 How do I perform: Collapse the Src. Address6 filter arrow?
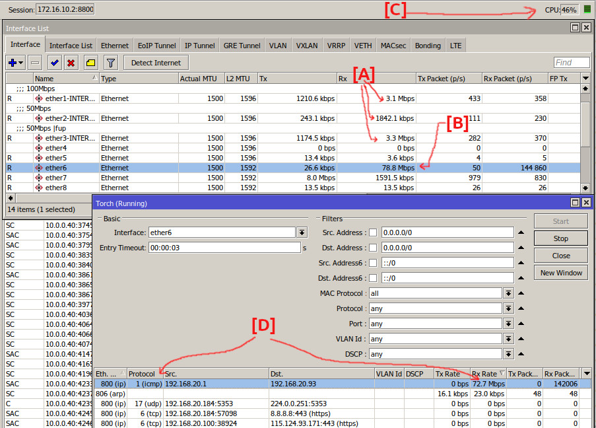pos(521,263)
